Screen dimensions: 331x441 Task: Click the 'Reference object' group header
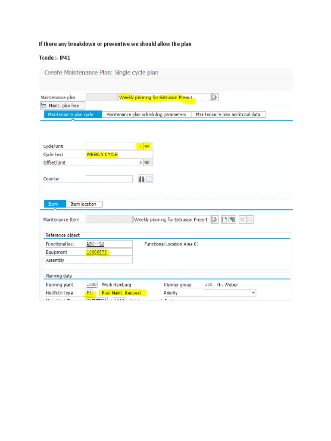point(62,235)
